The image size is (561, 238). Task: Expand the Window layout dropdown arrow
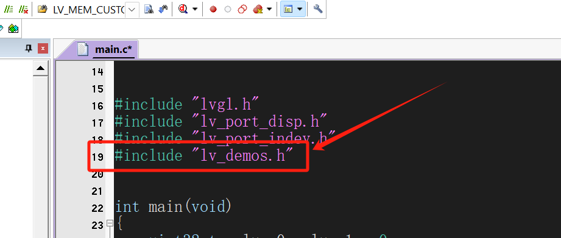[300, 9]
